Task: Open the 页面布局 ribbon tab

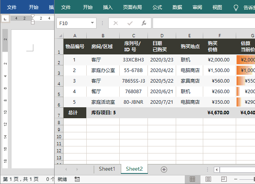Action: tap(133, 7)
